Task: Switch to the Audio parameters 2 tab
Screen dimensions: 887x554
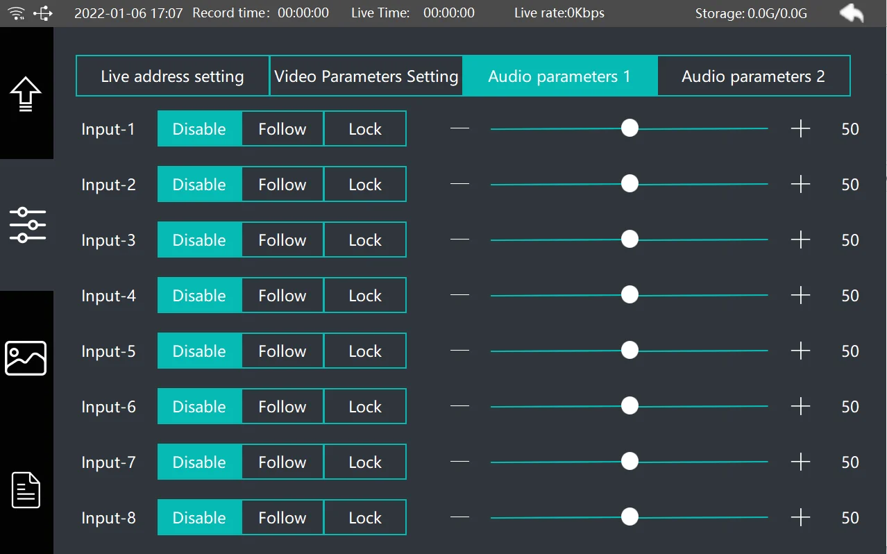Action: (x=753, y=76)
